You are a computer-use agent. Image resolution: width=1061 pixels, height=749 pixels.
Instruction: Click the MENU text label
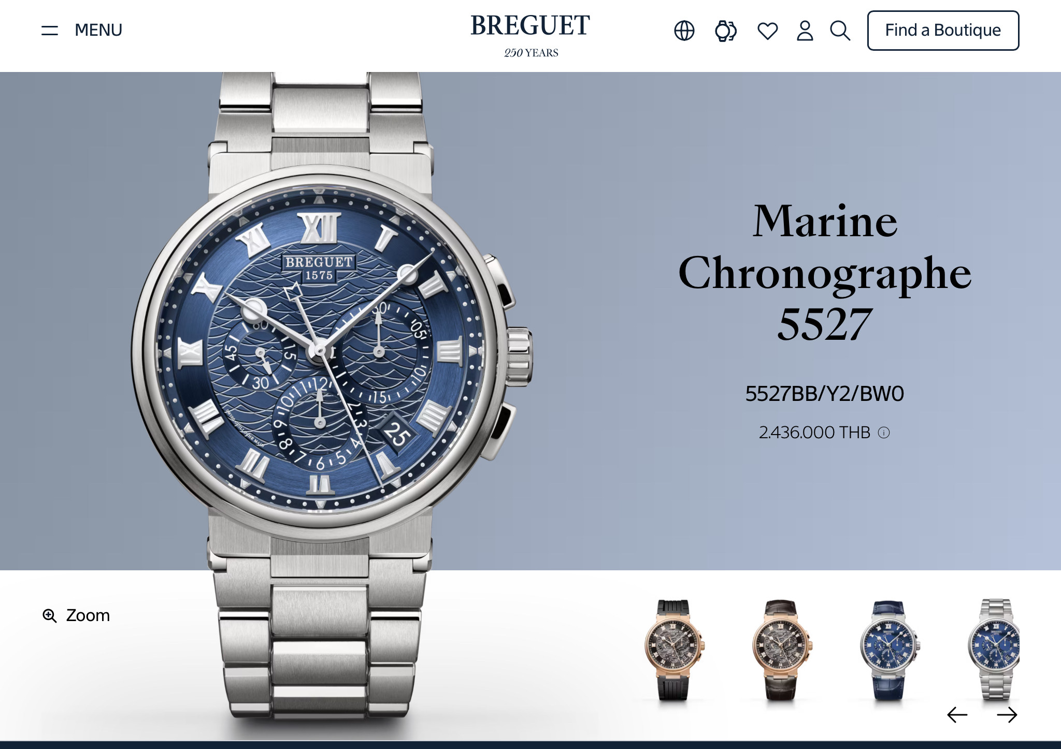click(x=98, y=30)
